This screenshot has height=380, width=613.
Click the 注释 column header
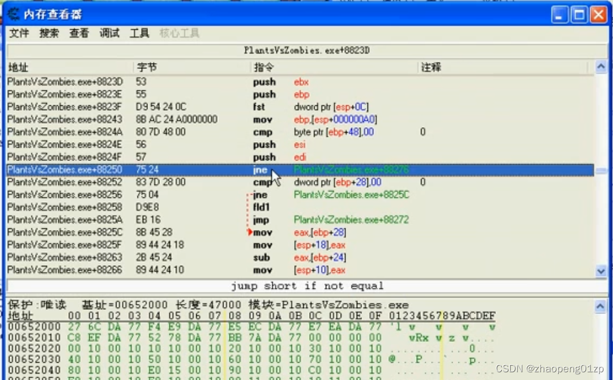coord(503,67)
